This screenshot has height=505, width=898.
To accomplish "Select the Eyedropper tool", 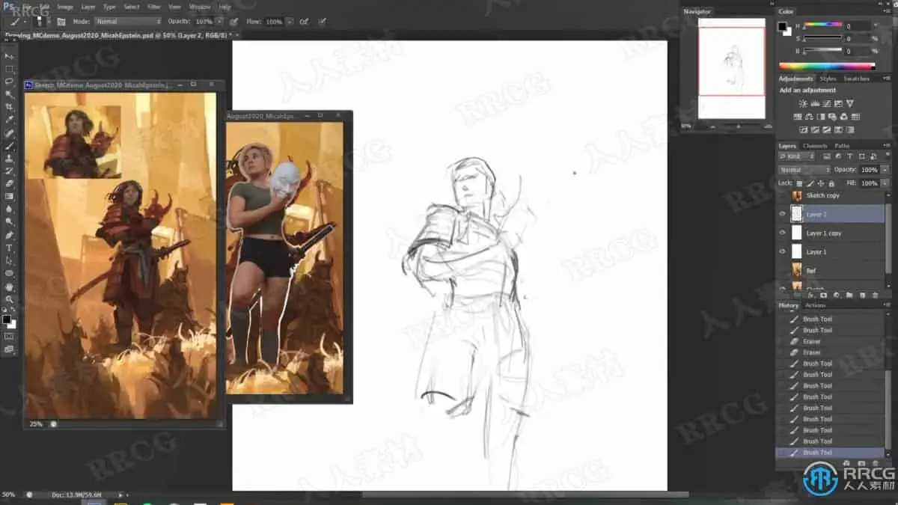I will coord(10,120).
